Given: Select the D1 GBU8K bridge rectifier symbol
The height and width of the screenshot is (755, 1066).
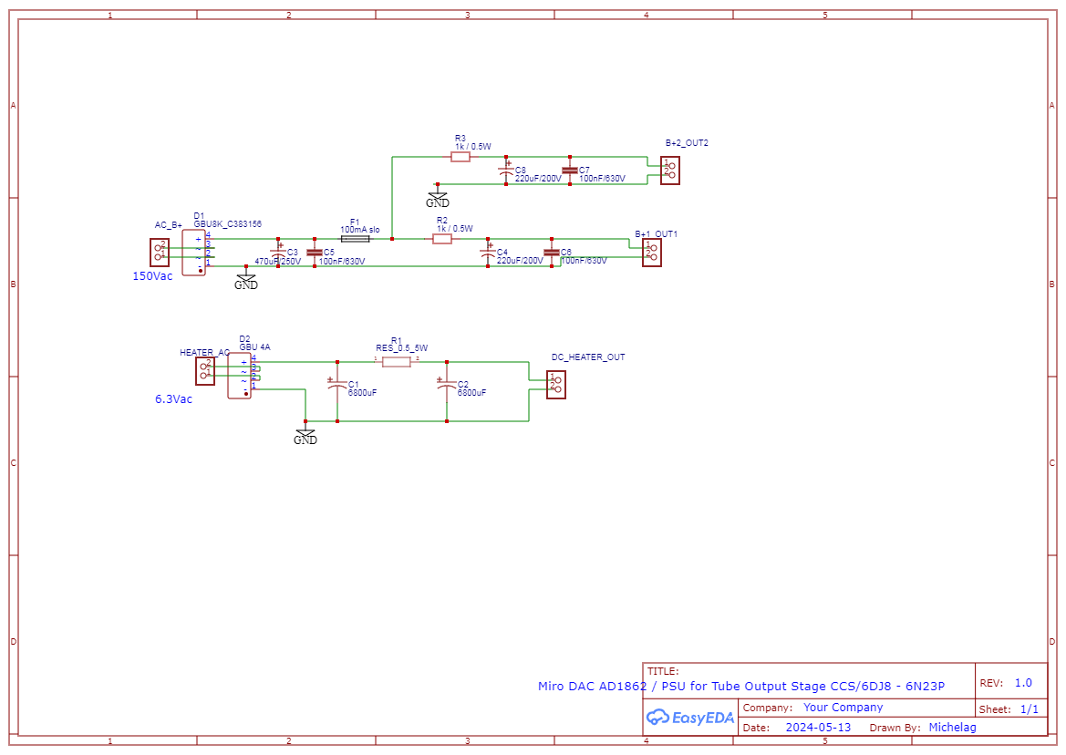Looking at the screenshot, I should point(193,252).
